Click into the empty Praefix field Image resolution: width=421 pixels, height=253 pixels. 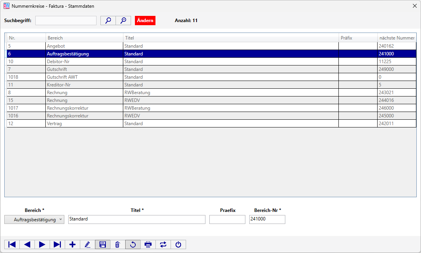click(227, 219)
